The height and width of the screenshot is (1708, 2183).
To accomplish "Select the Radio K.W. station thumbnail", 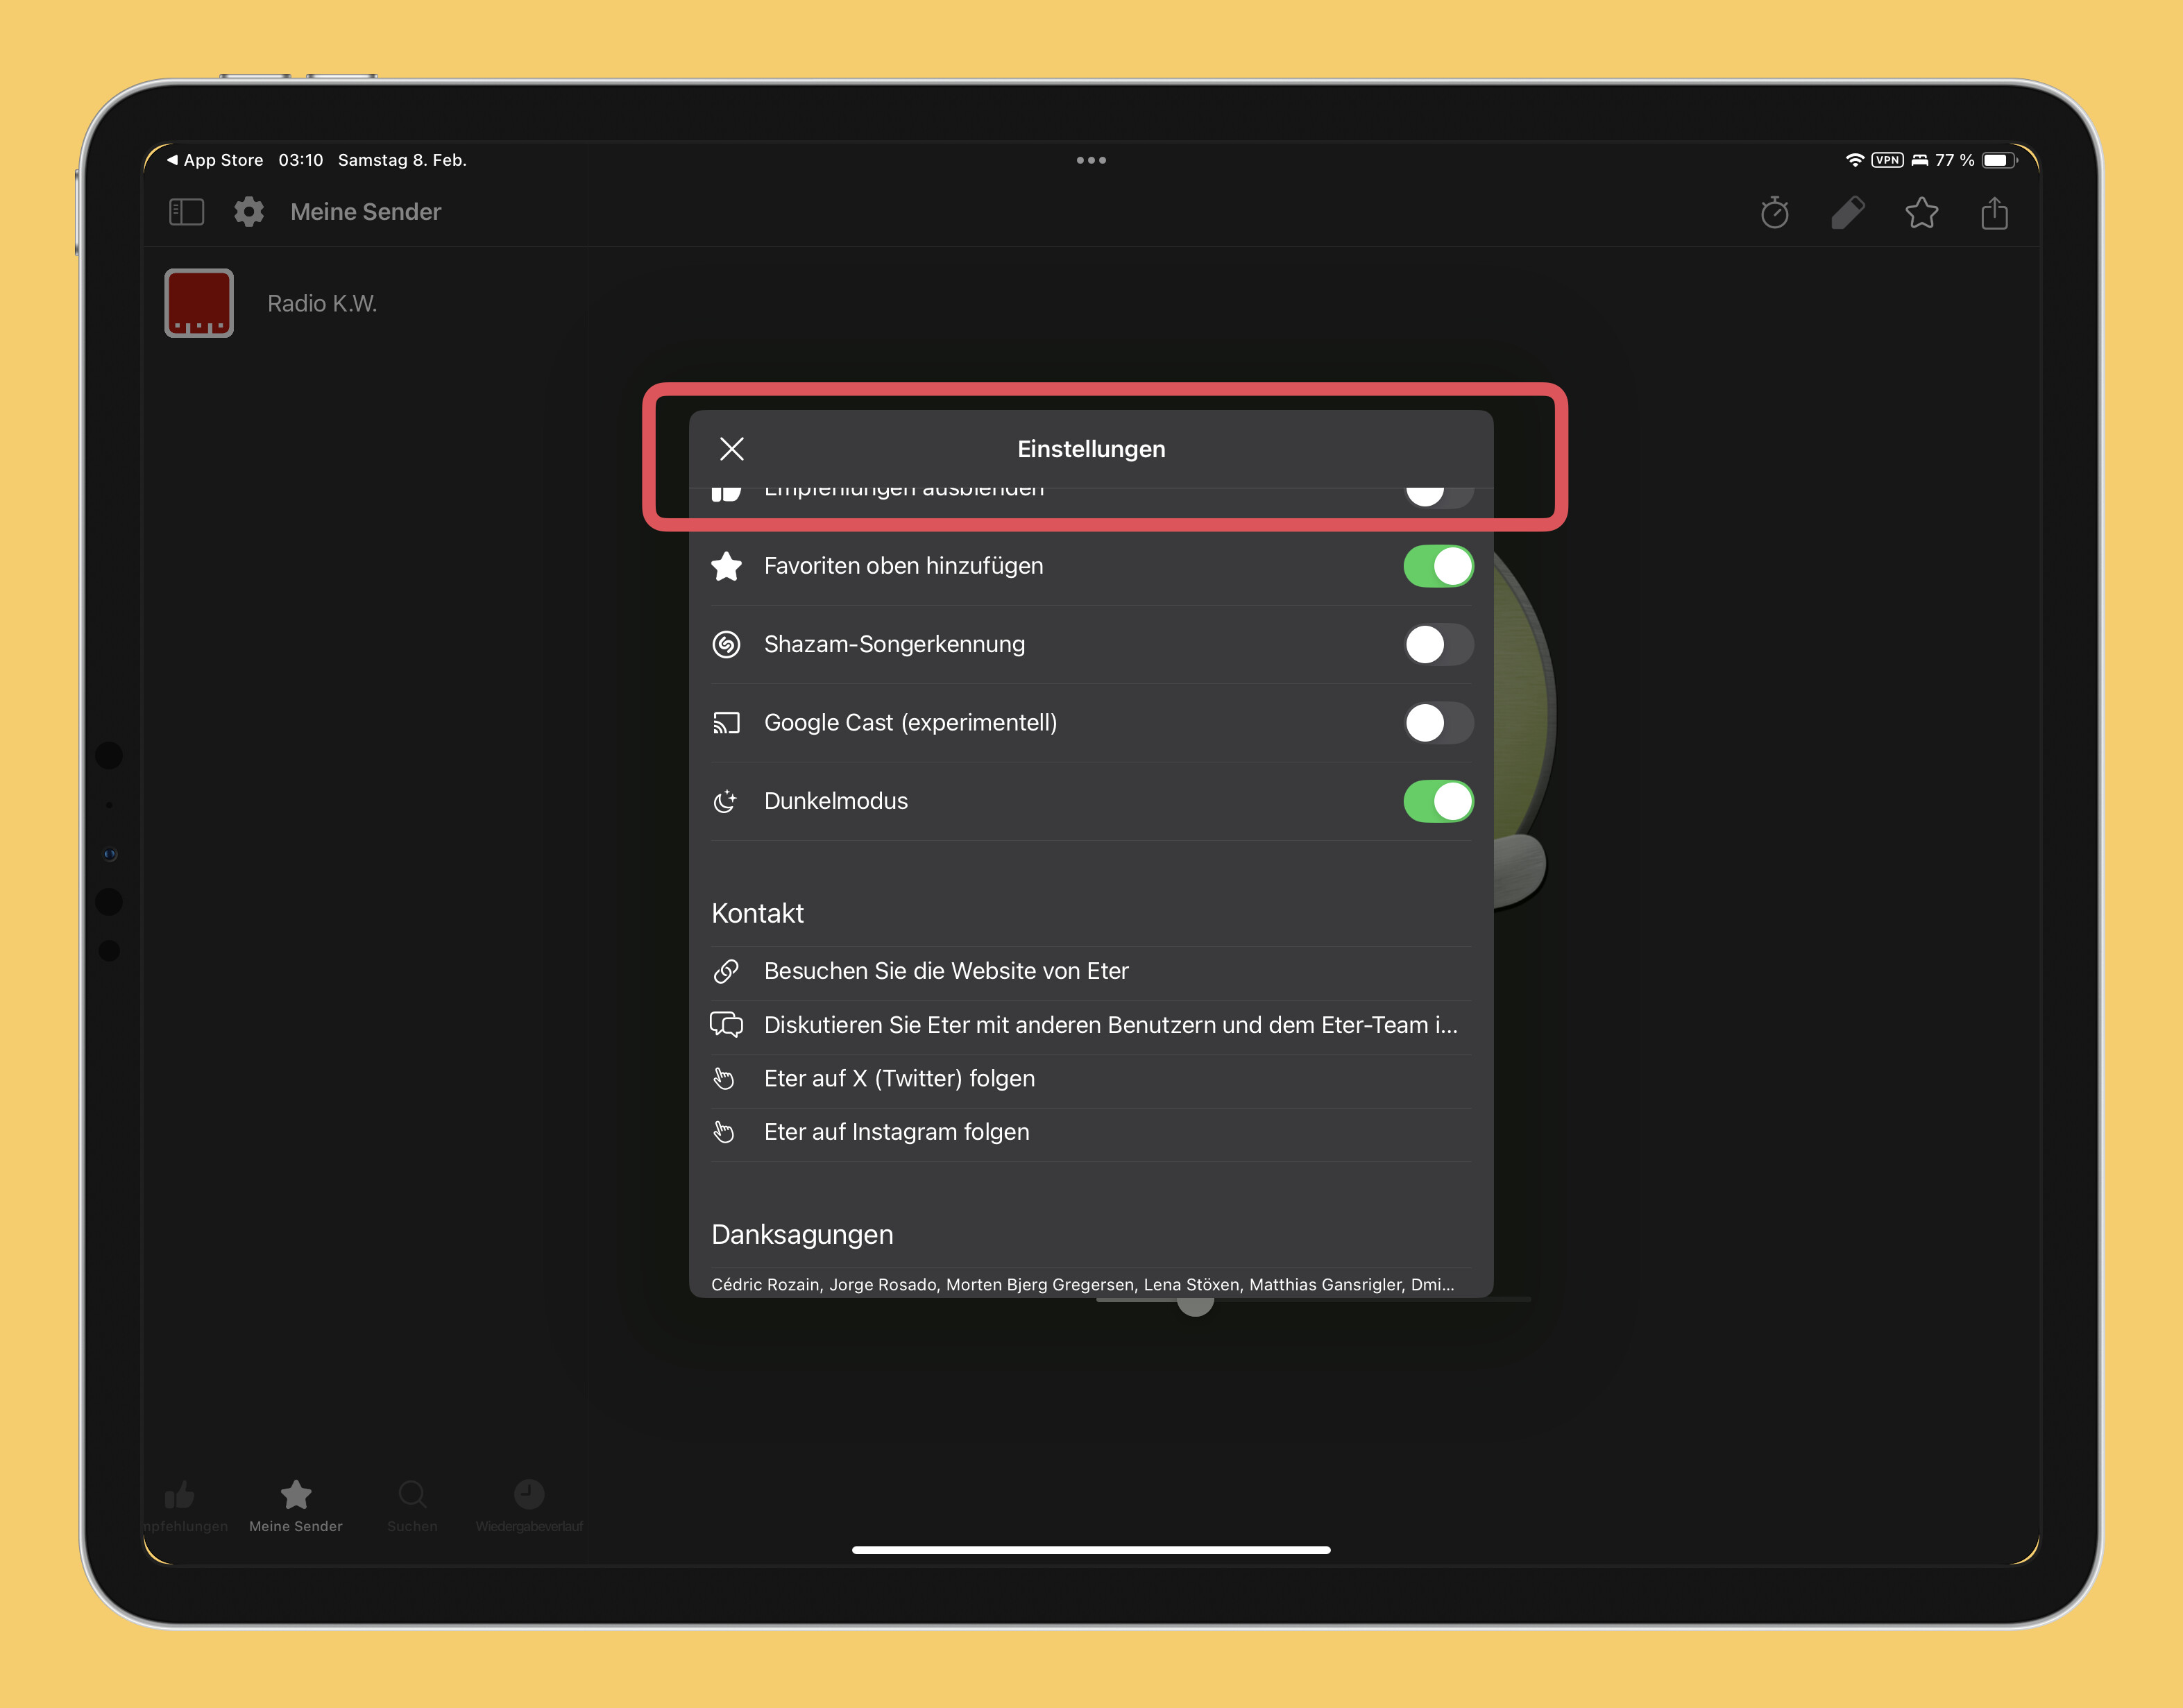I will 199,303.
